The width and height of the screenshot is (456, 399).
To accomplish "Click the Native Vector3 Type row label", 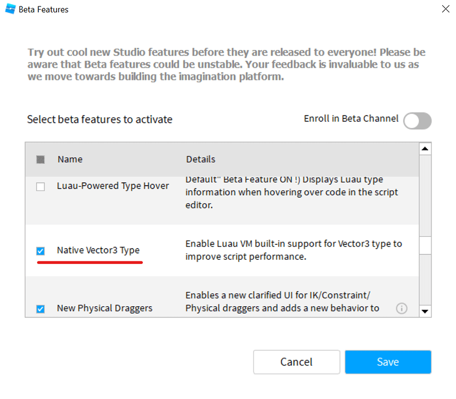I will [97, 250].
